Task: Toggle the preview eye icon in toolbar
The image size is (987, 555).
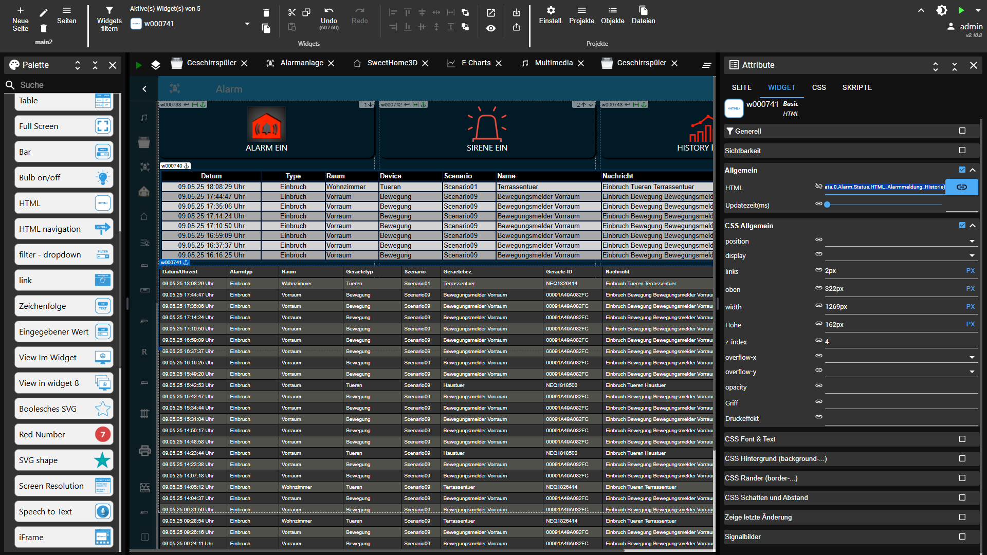Action: 491,28
